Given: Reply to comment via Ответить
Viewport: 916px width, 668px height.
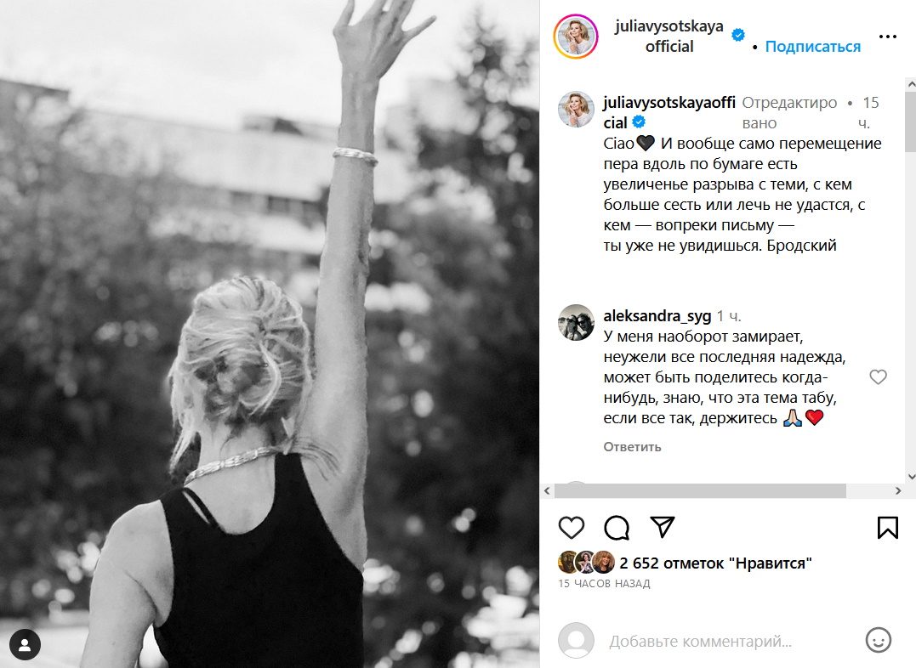Looking at the screenshot, I should (632, 447).
